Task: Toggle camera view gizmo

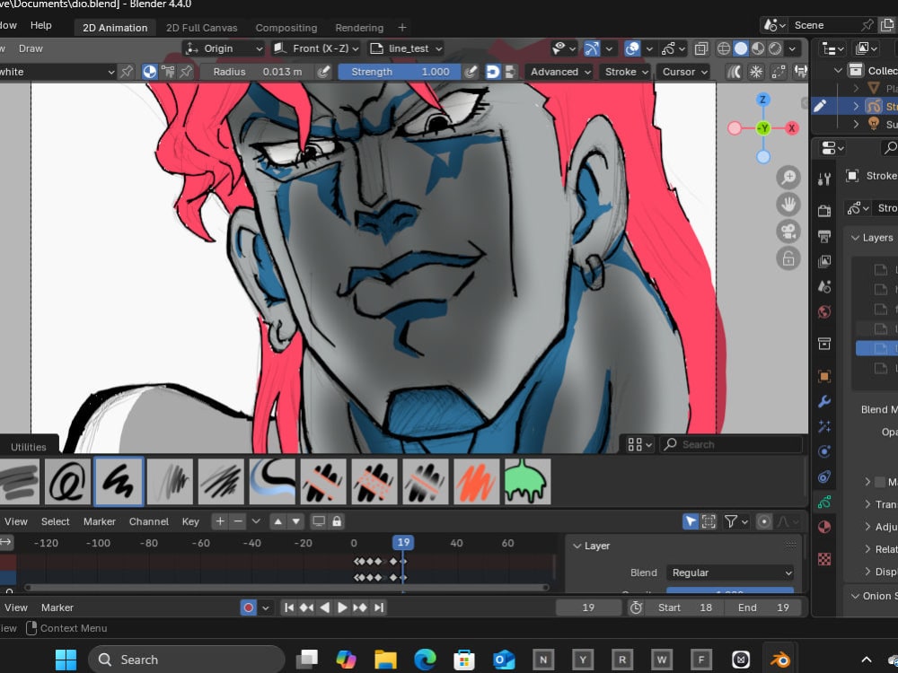Action: [x=788, y=232]
